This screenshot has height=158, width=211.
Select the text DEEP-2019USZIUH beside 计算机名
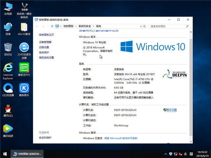pyautogui.click(x=125, y=110)
